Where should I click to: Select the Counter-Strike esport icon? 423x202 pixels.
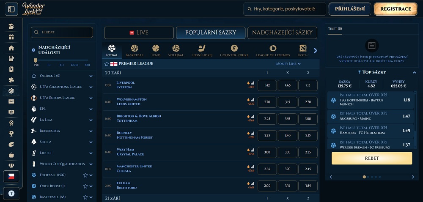pyautogui.click(x=234, y=51)
